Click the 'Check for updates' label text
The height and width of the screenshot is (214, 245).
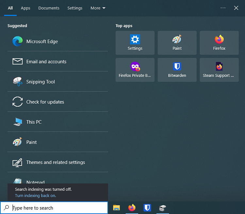click(45, 102)
